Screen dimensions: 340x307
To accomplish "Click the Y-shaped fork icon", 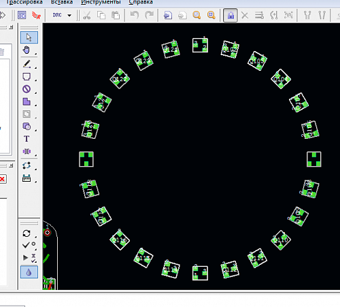I will pyautogui.click(x=307, y=15).
